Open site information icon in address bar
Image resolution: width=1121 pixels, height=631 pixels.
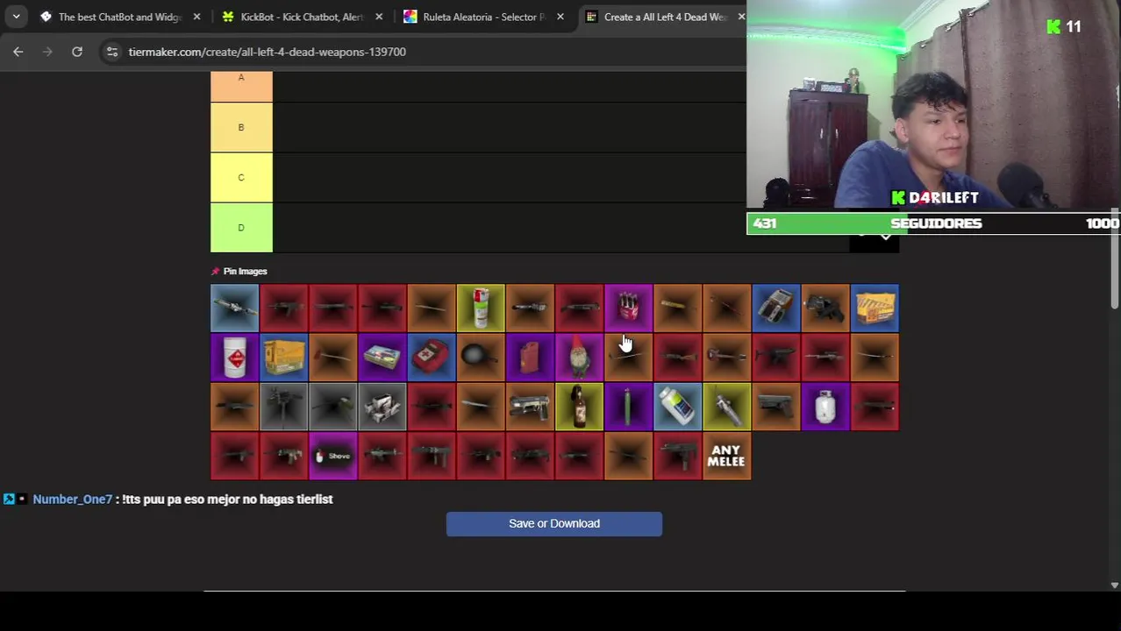click(111, 52)
